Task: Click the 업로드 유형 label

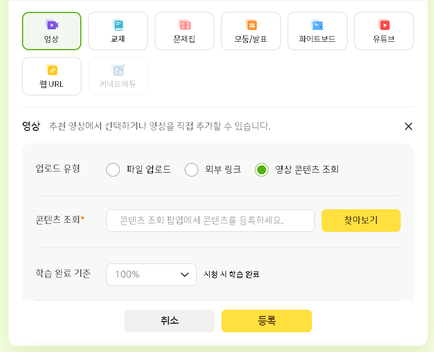Action: pos(58,169)
